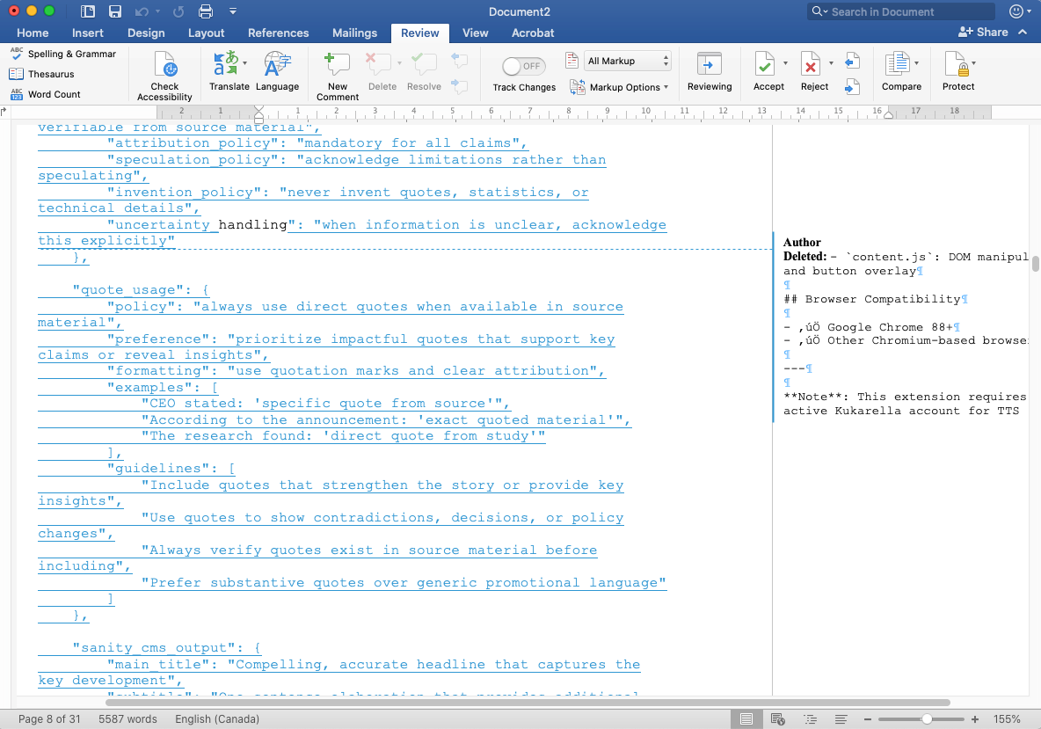Click the Share button
This screenshot has height=729, width=1041.
click(984, 32)
